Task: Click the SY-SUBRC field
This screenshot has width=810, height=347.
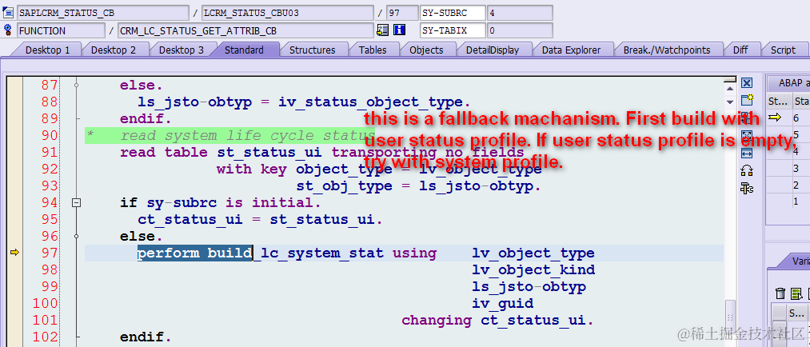Action: [453, 13]
